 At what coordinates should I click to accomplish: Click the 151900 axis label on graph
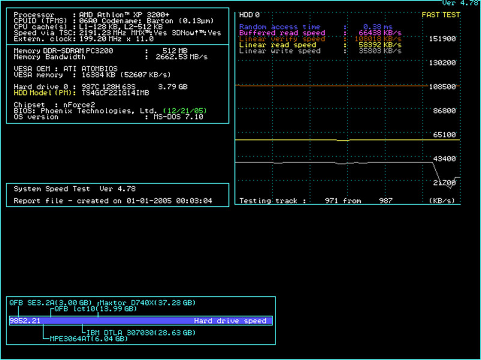pyautogui.click(x=444, y=38)
